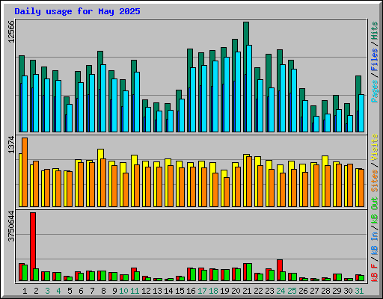Click day 1 on the x-axis
The width and height of the screenshot is (383, 299).
pyautogui.click(x=25, y=291)
